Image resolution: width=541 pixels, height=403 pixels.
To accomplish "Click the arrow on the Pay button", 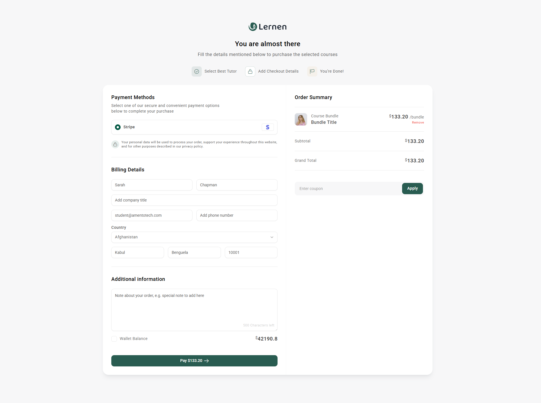I will coord(207,361).
